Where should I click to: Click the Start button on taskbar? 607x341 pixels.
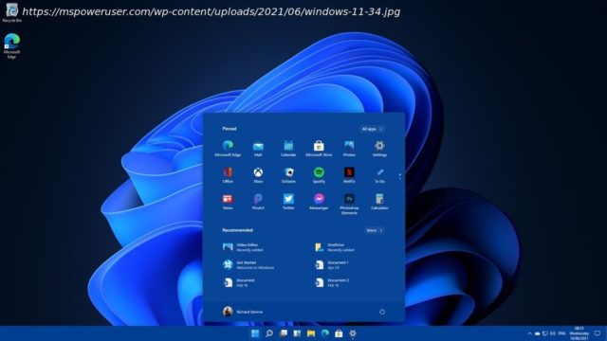pos(255,333)
